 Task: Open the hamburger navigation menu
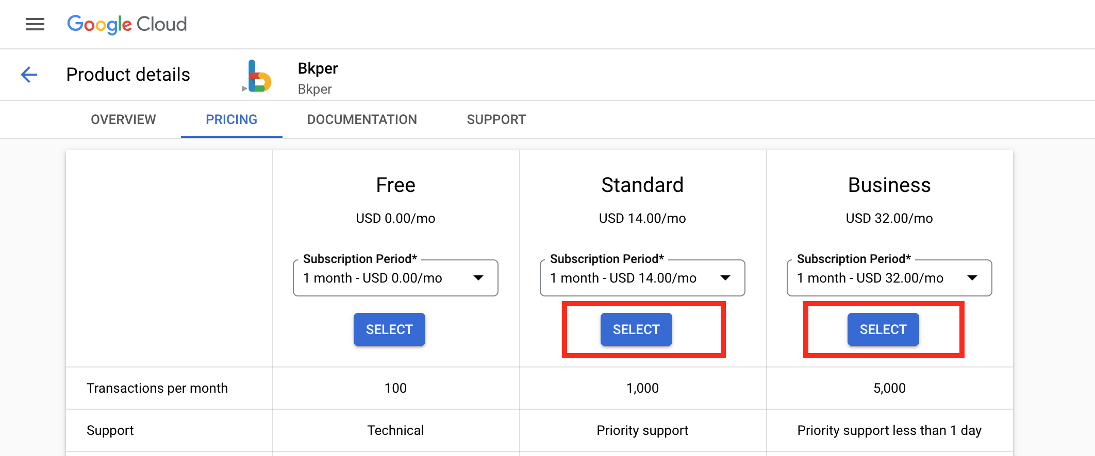pos(35,24)
